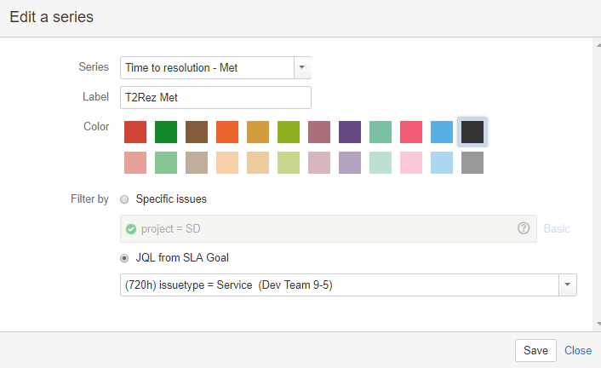Switch to Basic search mode
The height and width of the screenshot is (368, 601).
coord(557,228)
